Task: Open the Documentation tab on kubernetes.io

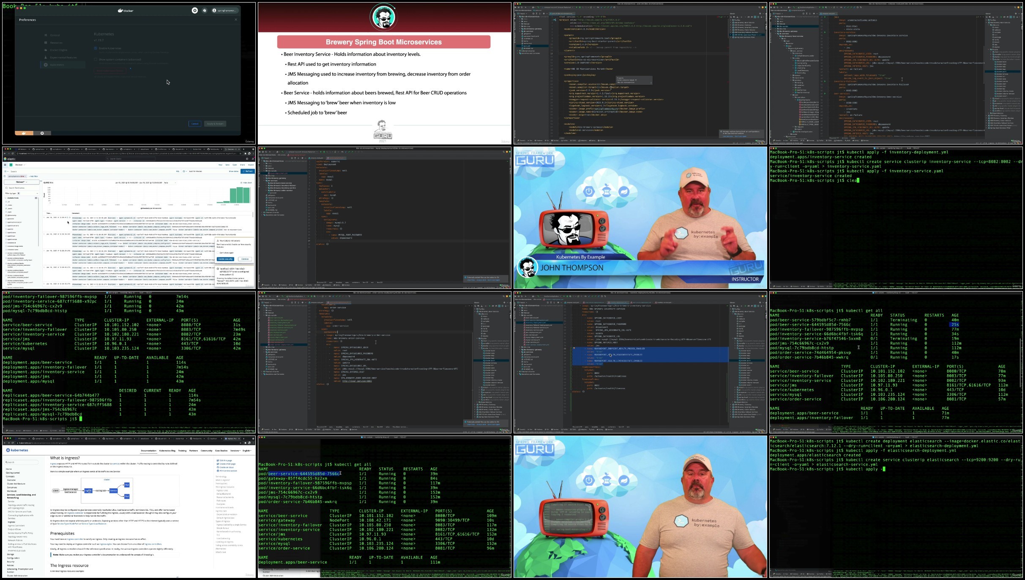Action: click(149, 451)
